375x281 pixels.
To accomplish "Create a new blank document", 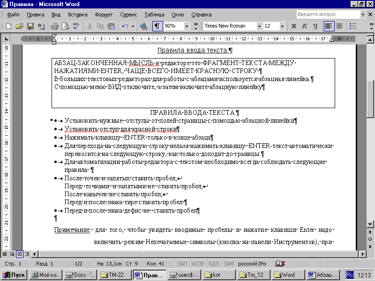I will tap(8, 26).
